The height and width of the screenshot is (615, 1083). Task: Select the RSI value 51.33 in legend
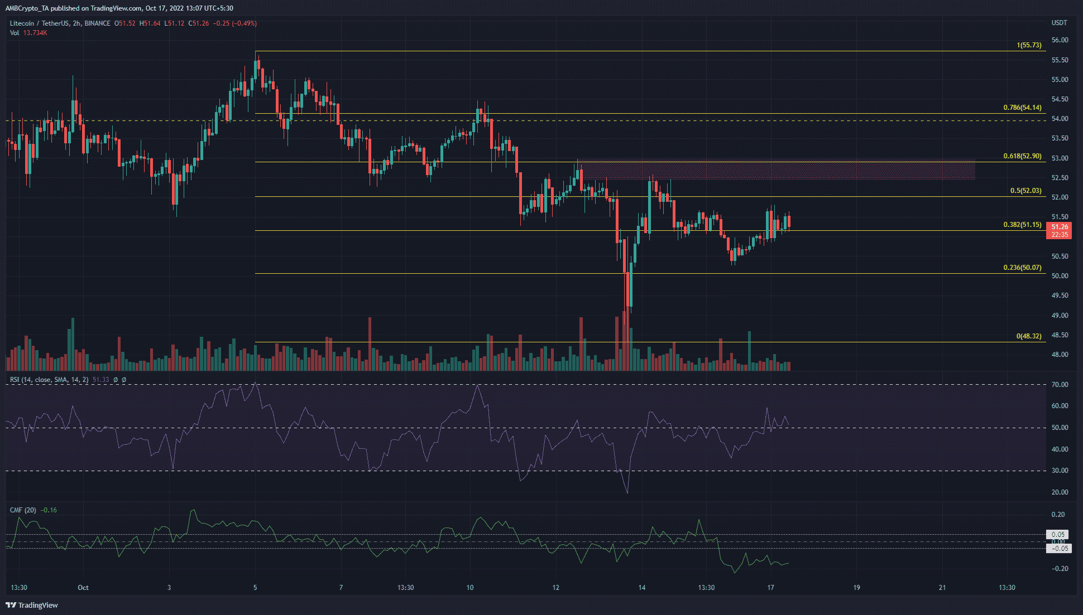click(100, 380)
